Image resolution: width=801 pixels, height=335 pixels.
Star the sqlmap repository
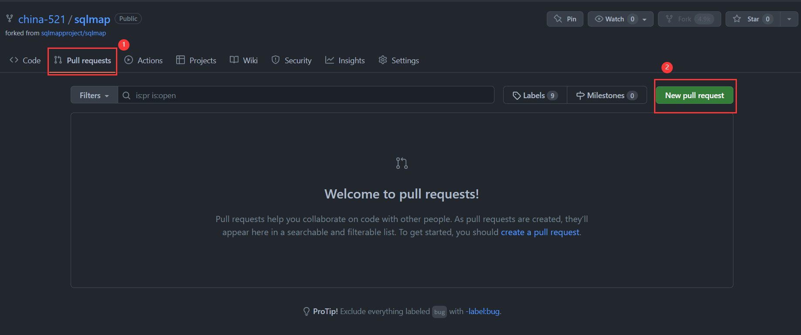coord(753,19)
